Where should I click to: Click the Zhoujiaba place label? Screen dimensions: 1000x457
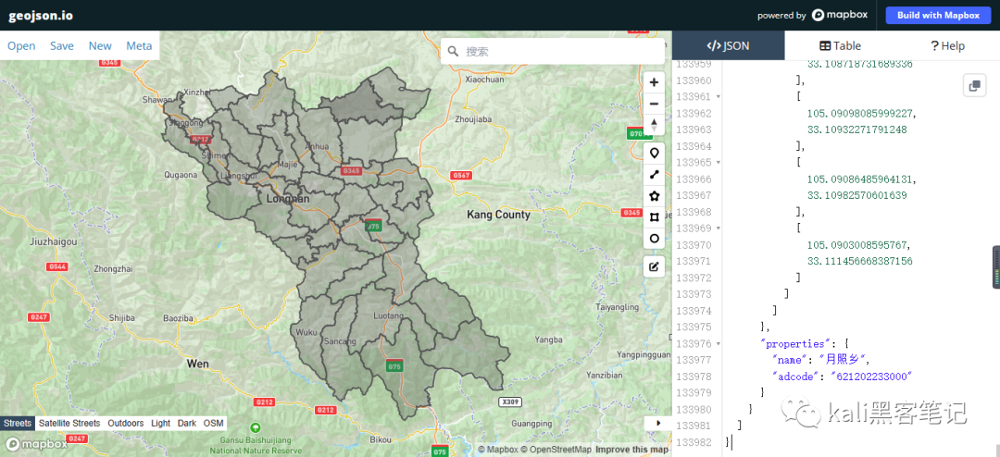tap(473, 119)
